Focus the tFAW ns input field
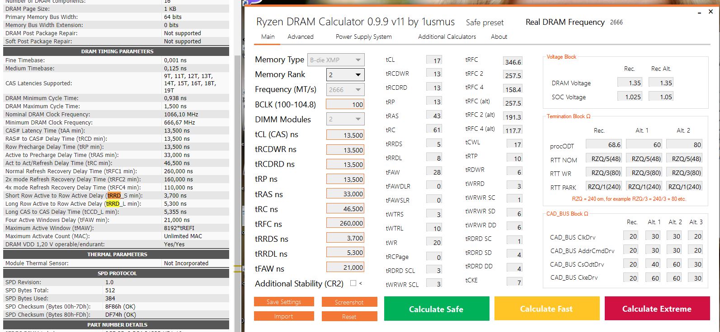The image size is (720, 332). [345, 267]
